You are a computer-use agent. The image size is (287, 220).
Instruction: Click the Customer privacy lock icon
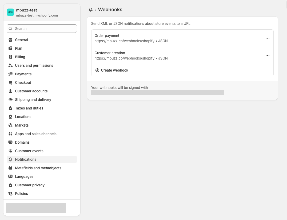[10, 185]
